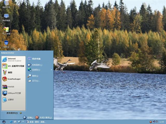Click the red system tray icon
This screenshot has width=166, height=124.
click(150, 122)
